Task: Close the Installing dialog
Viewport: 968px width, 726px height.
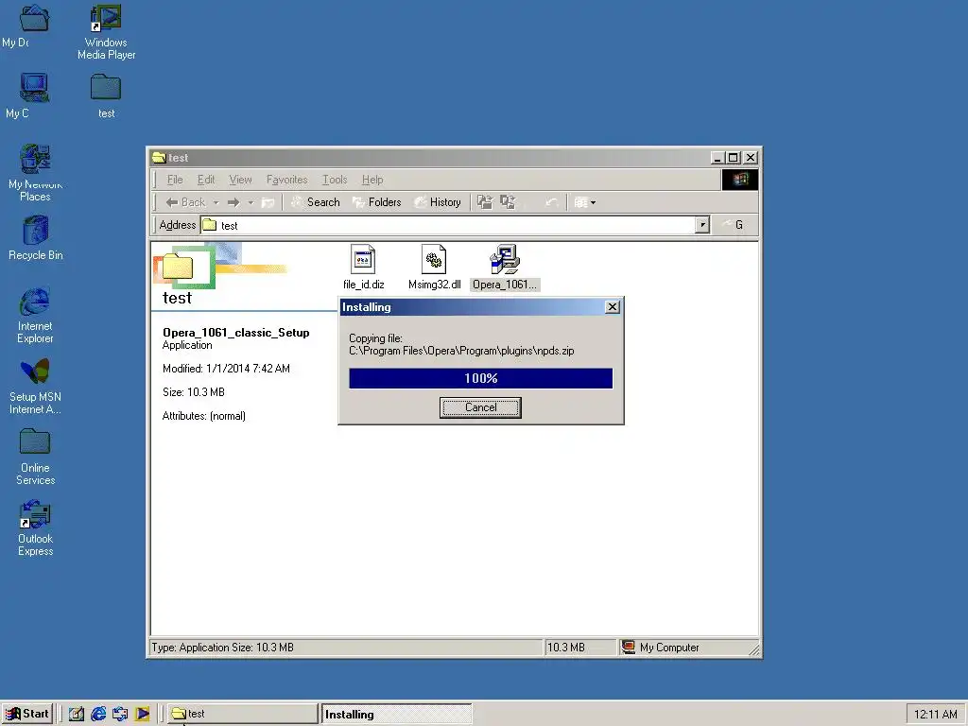Action: tap(612, 307)
